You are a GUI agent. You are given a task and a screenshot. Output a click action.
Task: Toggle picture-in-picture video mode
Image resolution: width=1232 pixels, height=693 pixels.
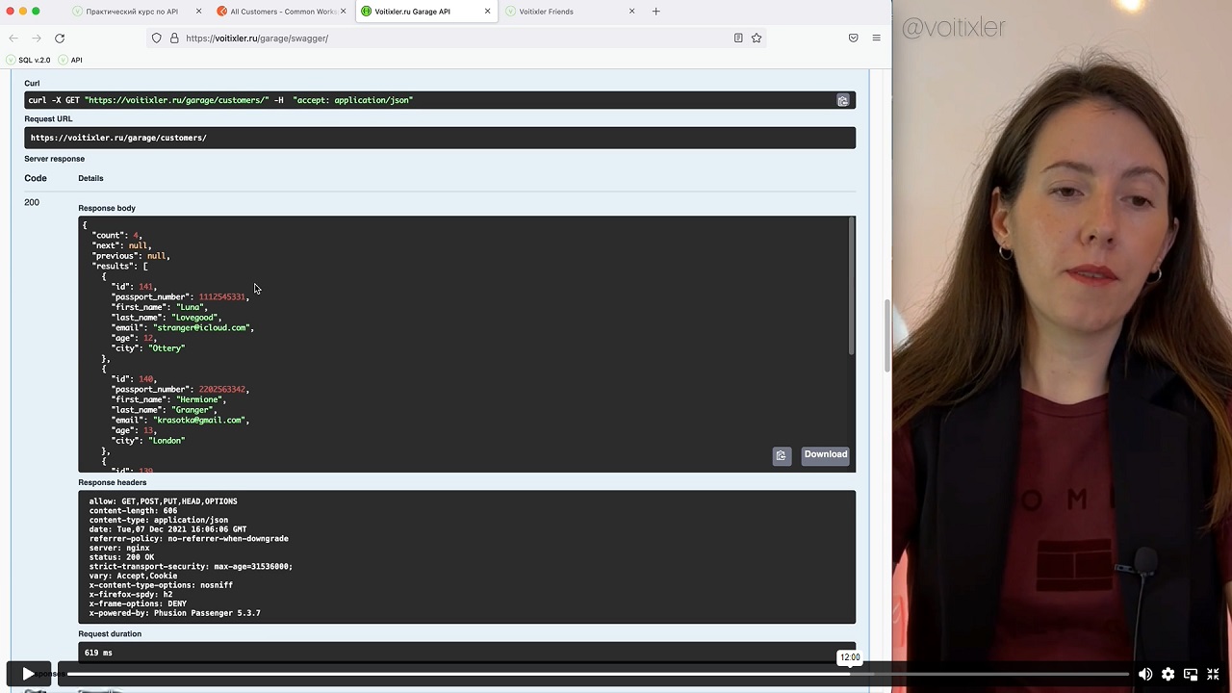(1191, 675)
